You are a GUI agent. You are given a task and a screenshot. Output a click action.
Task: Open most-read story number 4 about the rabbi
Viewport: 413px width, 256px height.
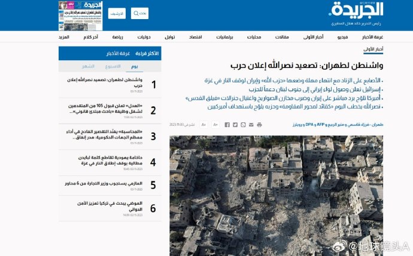[x=108, y=162]
